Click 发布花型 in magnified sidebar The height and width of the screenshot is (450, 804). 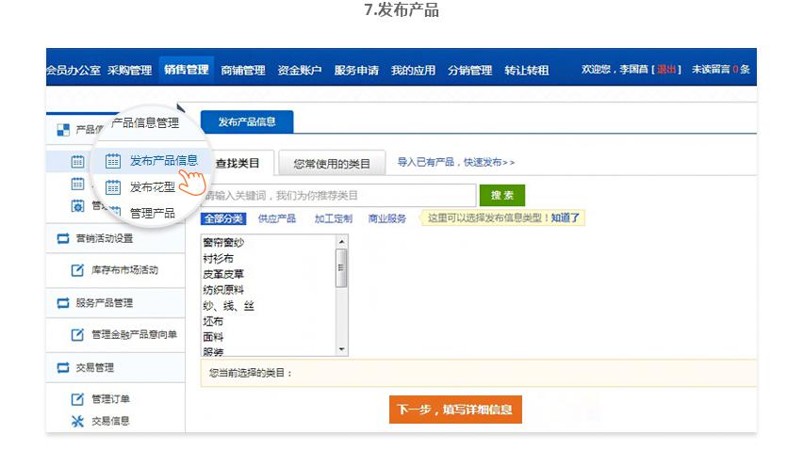click(153, 186)
